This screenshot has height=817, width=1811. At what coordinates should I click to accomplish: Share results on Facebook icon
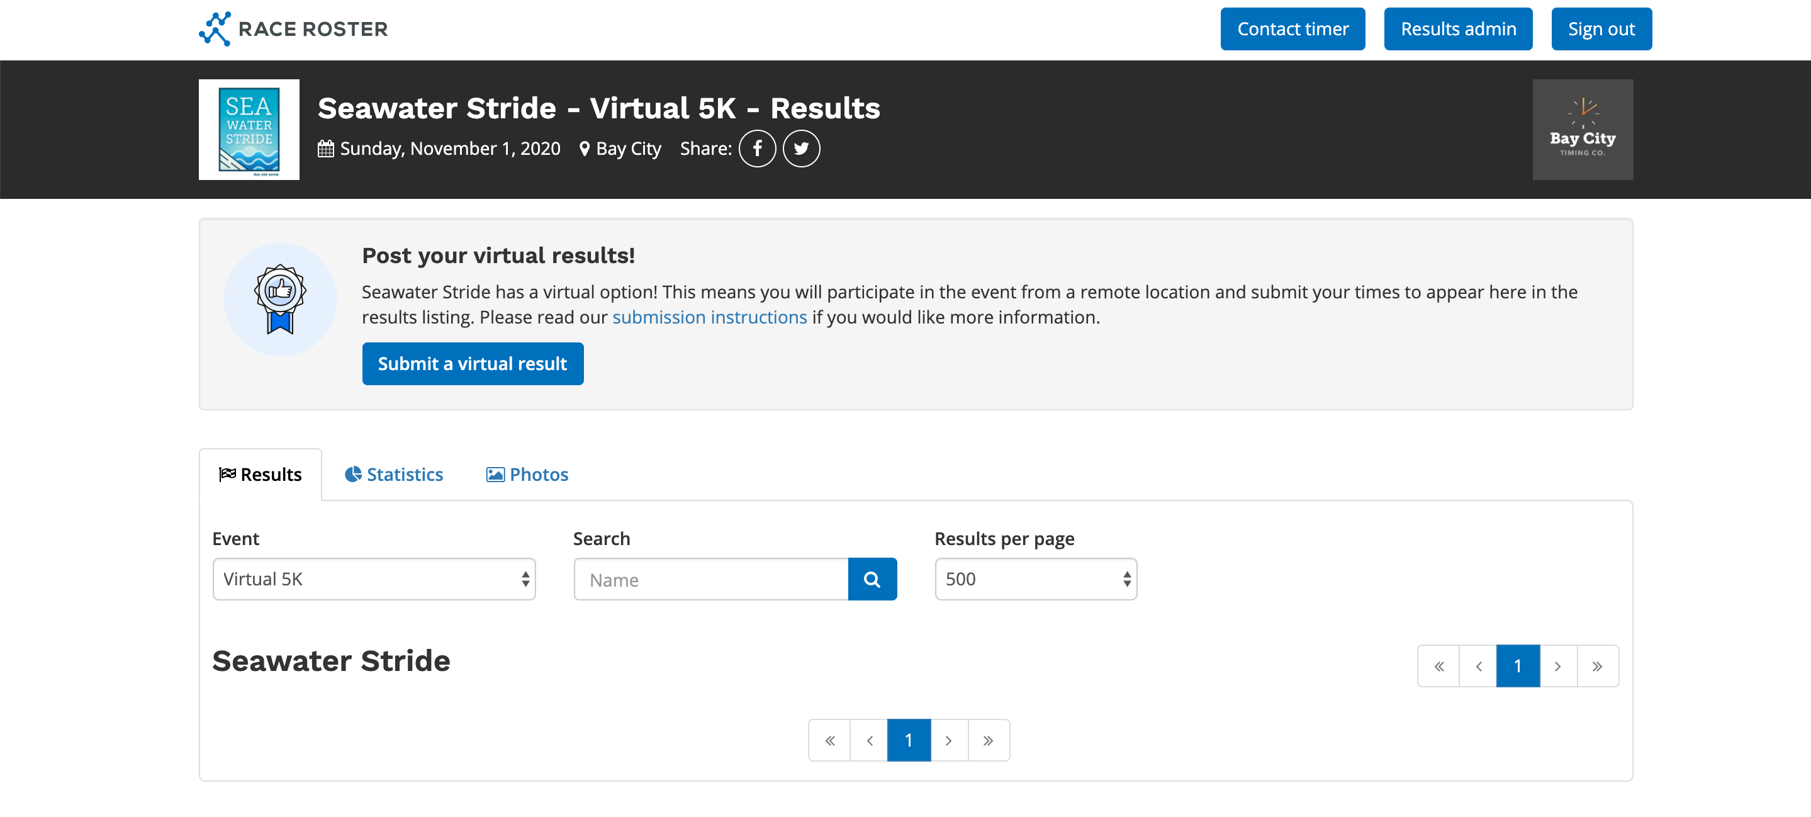click(x=757, y=149)
